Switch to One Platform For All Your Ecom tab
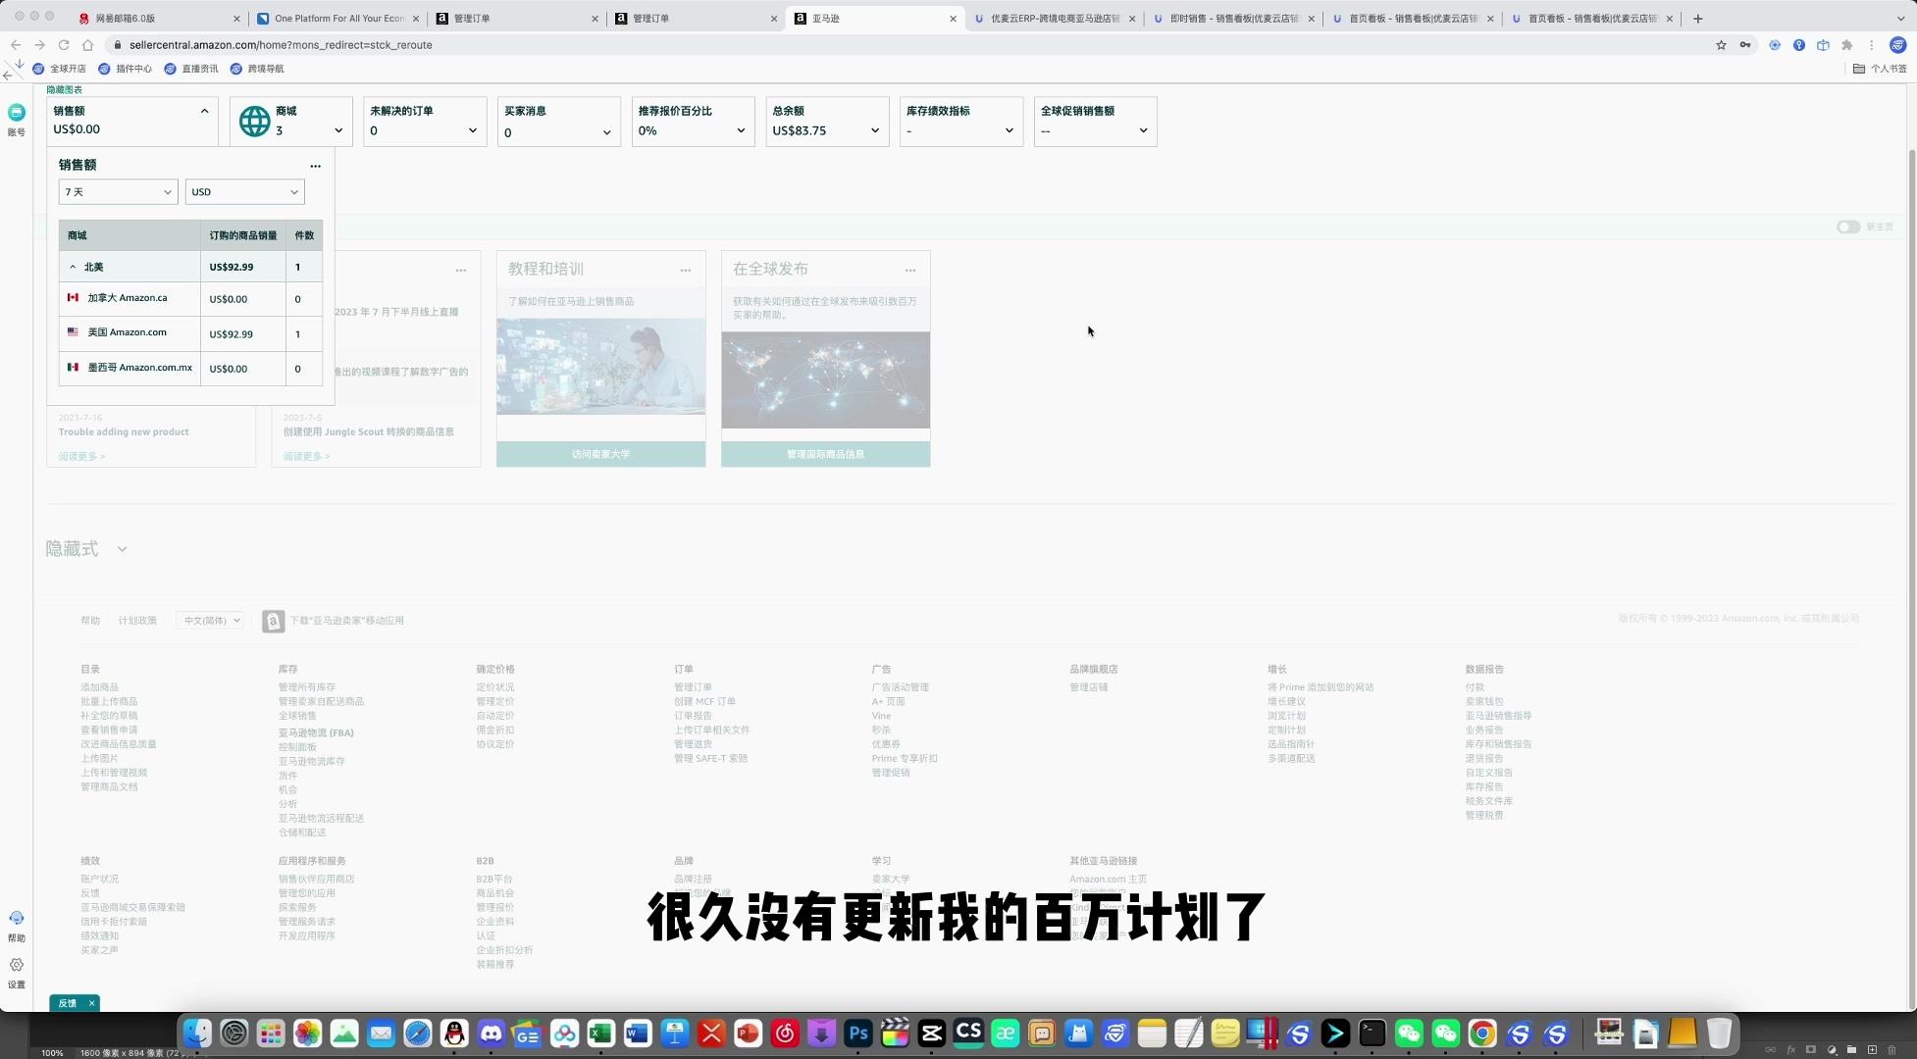The image size is (1917, 1059). [337, 18]
